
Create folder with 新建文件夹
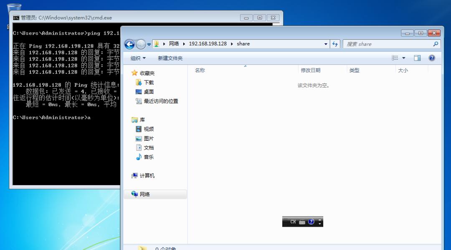click(x=170, y=58)
